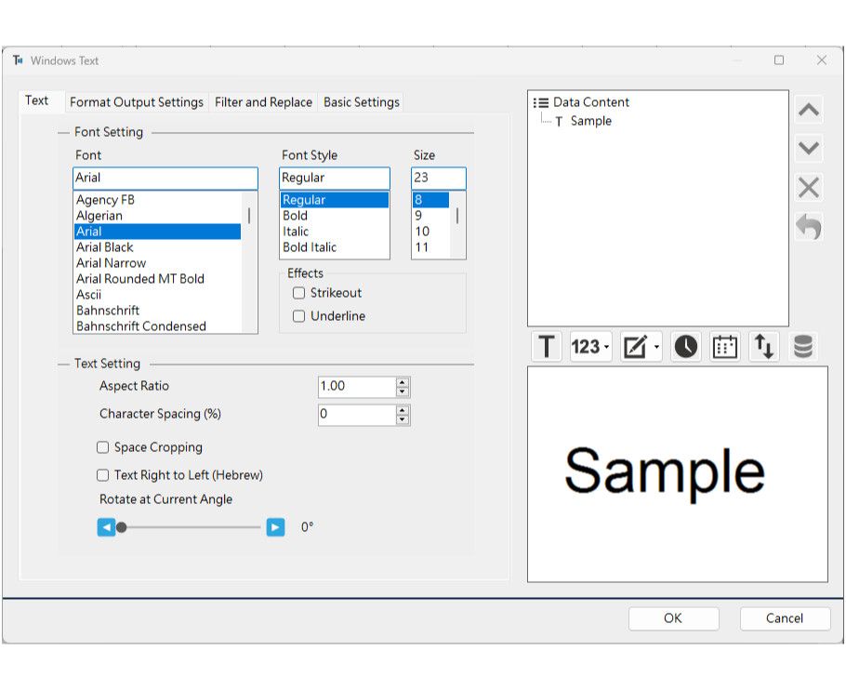Select the text element tool

(546, 346)
